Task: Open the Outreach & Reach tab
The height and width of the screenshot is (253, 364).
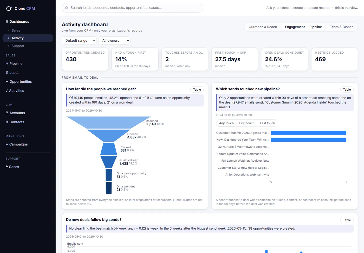Action: click(263, 27)
